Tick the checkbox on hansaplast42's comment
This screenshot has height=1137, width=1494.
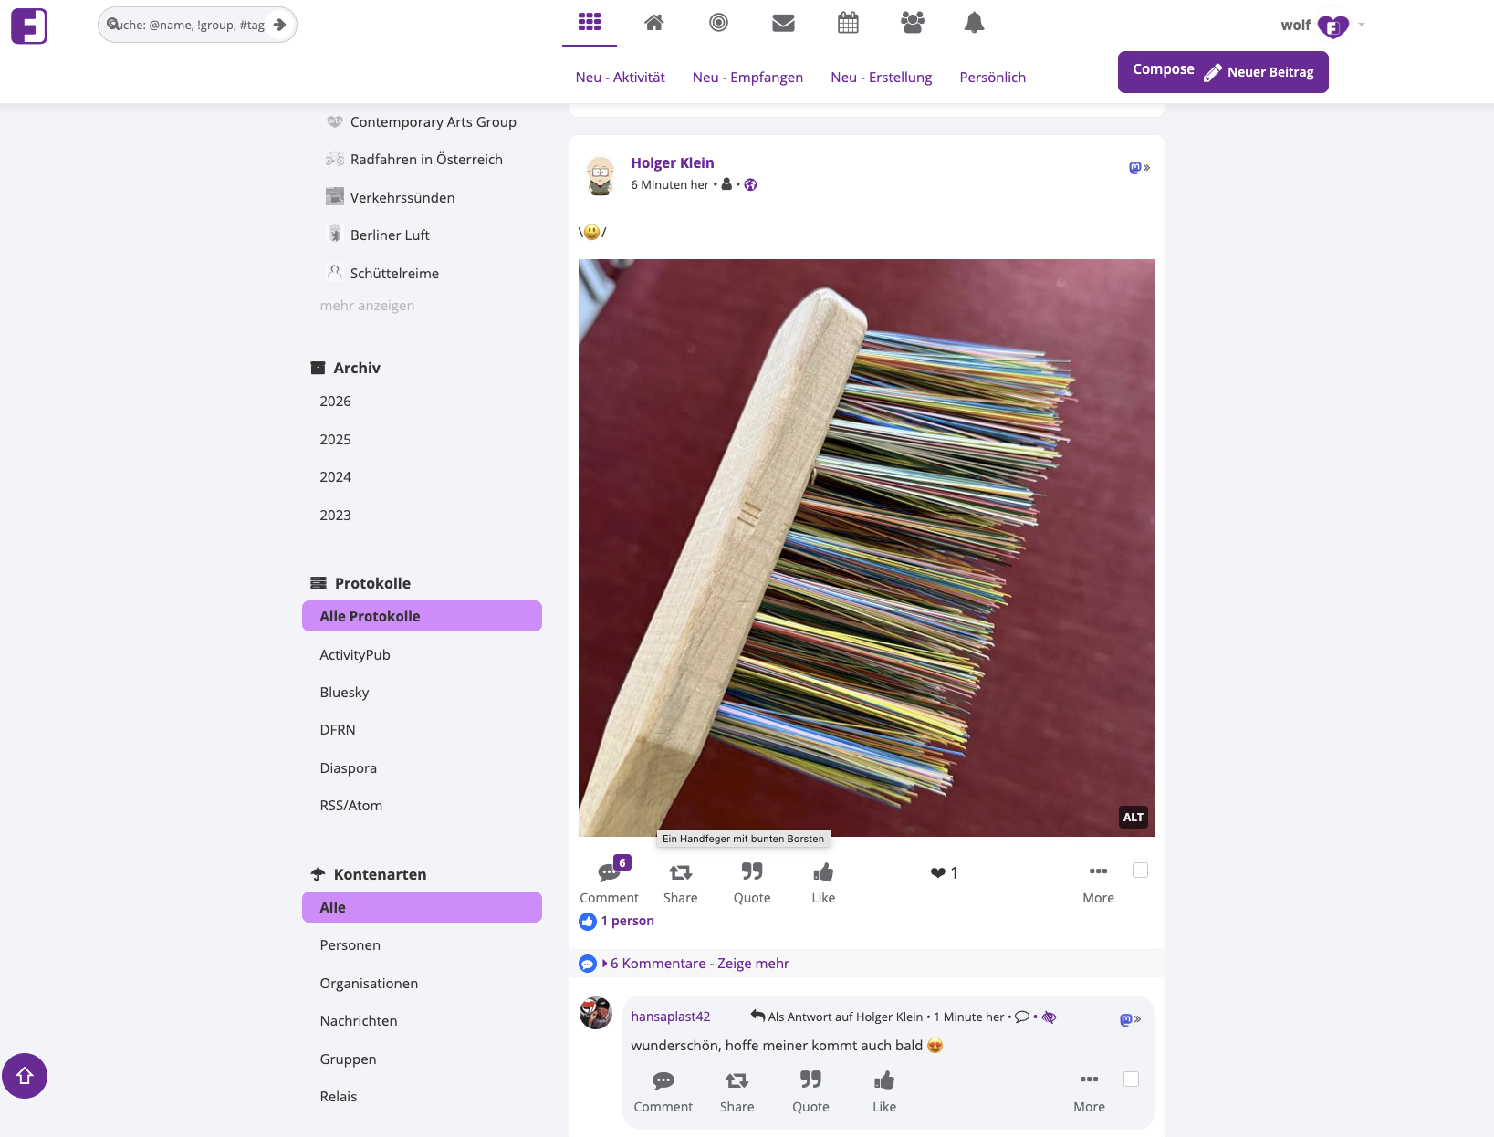coord(1131,1080)
